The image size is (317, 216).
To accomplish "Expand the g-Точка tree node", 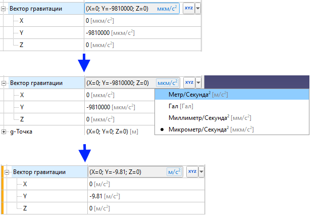I will [5, 132].
